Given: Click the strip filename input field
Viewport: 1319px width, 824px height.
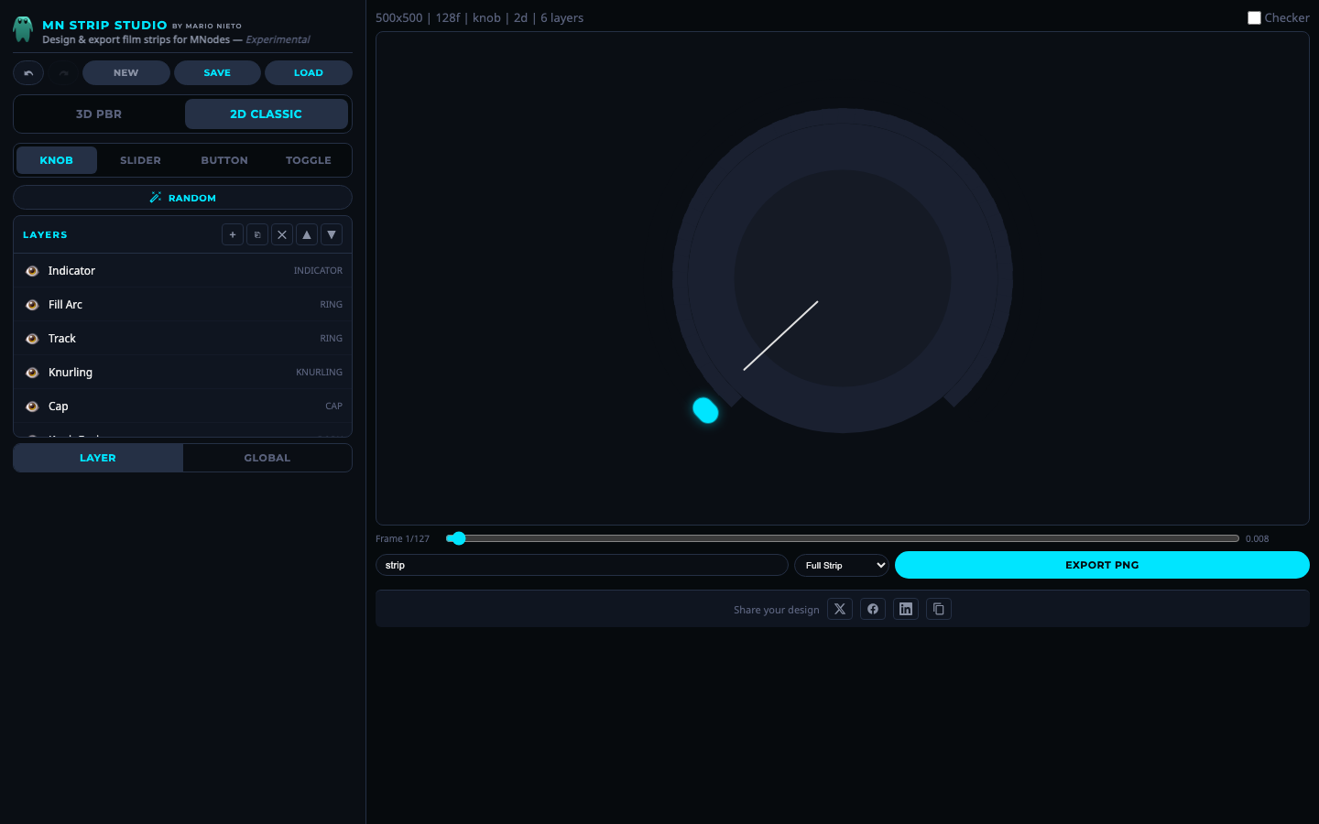Looking at the screenshot, I should [582, 566].
